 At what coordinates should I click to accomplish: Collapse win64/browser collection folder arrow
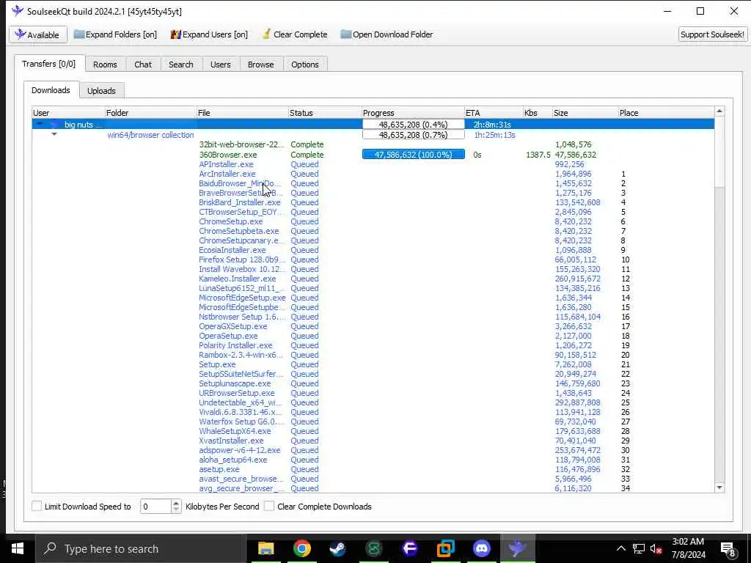(x=54, y=135)
